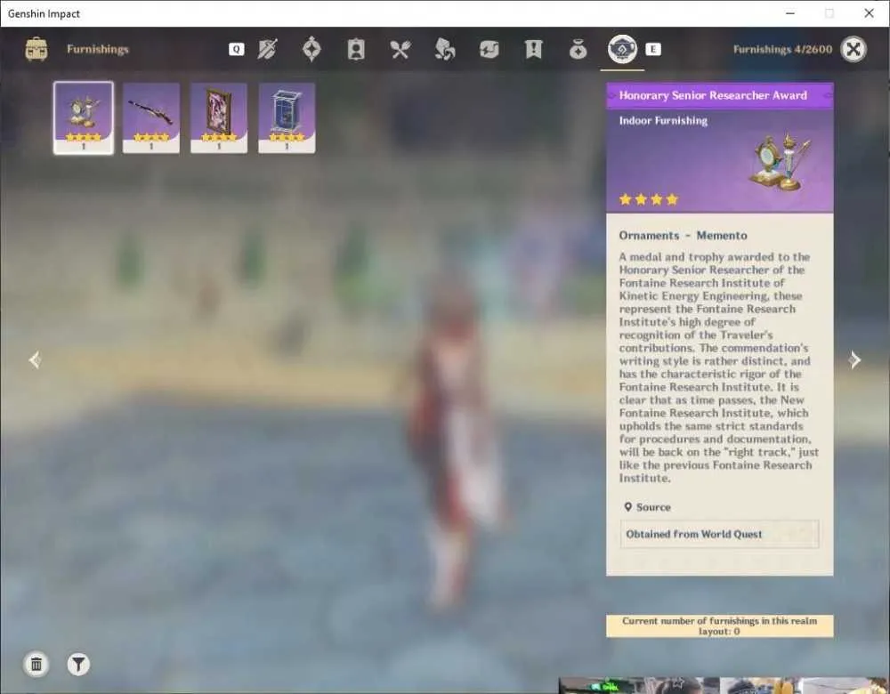Image resolution: width=890 pixels, height=694 pixels.
Task: Open the Materials tab with leaf icon
Action: pos(444,49)
